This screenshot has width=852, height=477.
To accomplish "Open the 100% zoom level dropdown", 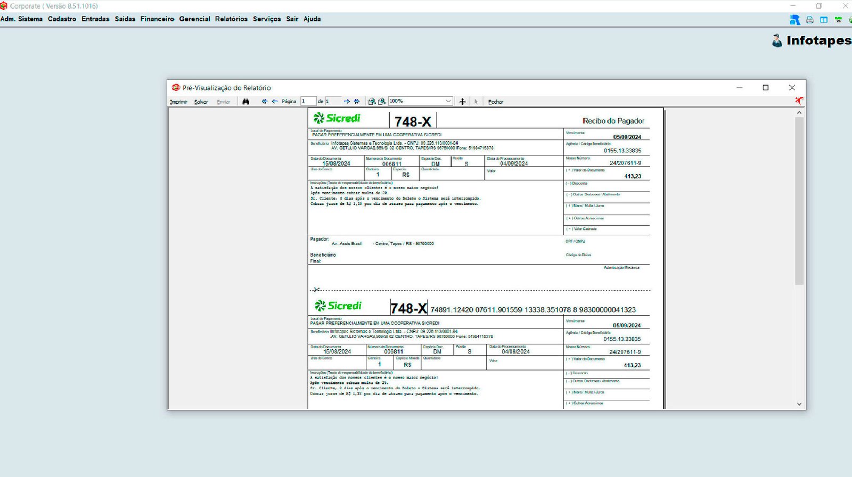I will 448,101.
